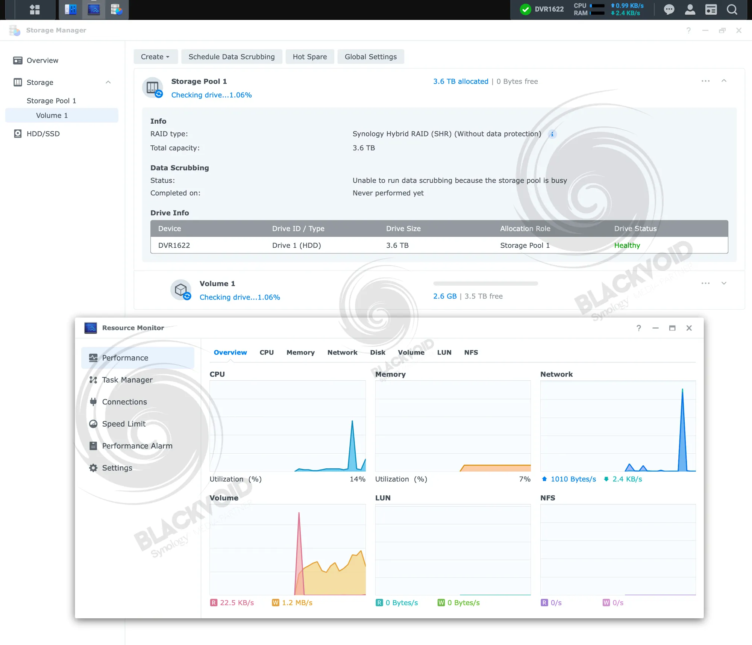
Task: Collapse Storage Pool 1 details chevron
Action: point(724,81)
